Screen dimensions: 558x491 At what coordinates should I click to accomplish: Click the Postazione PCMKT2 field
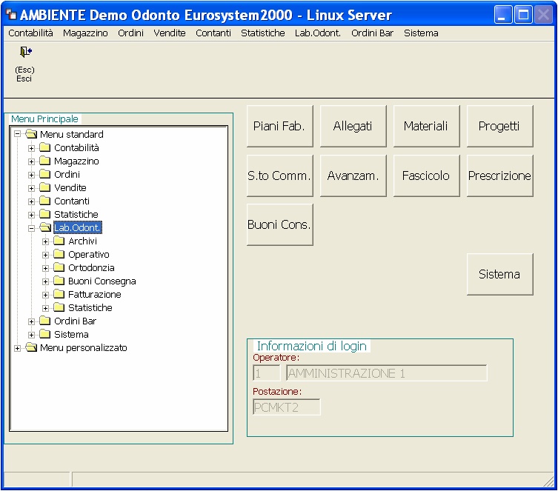click(287, 407)
